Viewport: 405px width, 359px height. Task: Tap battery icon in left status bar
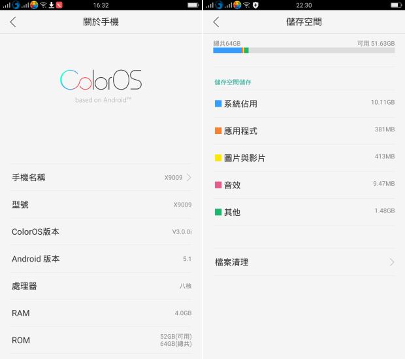pos(193,5)
